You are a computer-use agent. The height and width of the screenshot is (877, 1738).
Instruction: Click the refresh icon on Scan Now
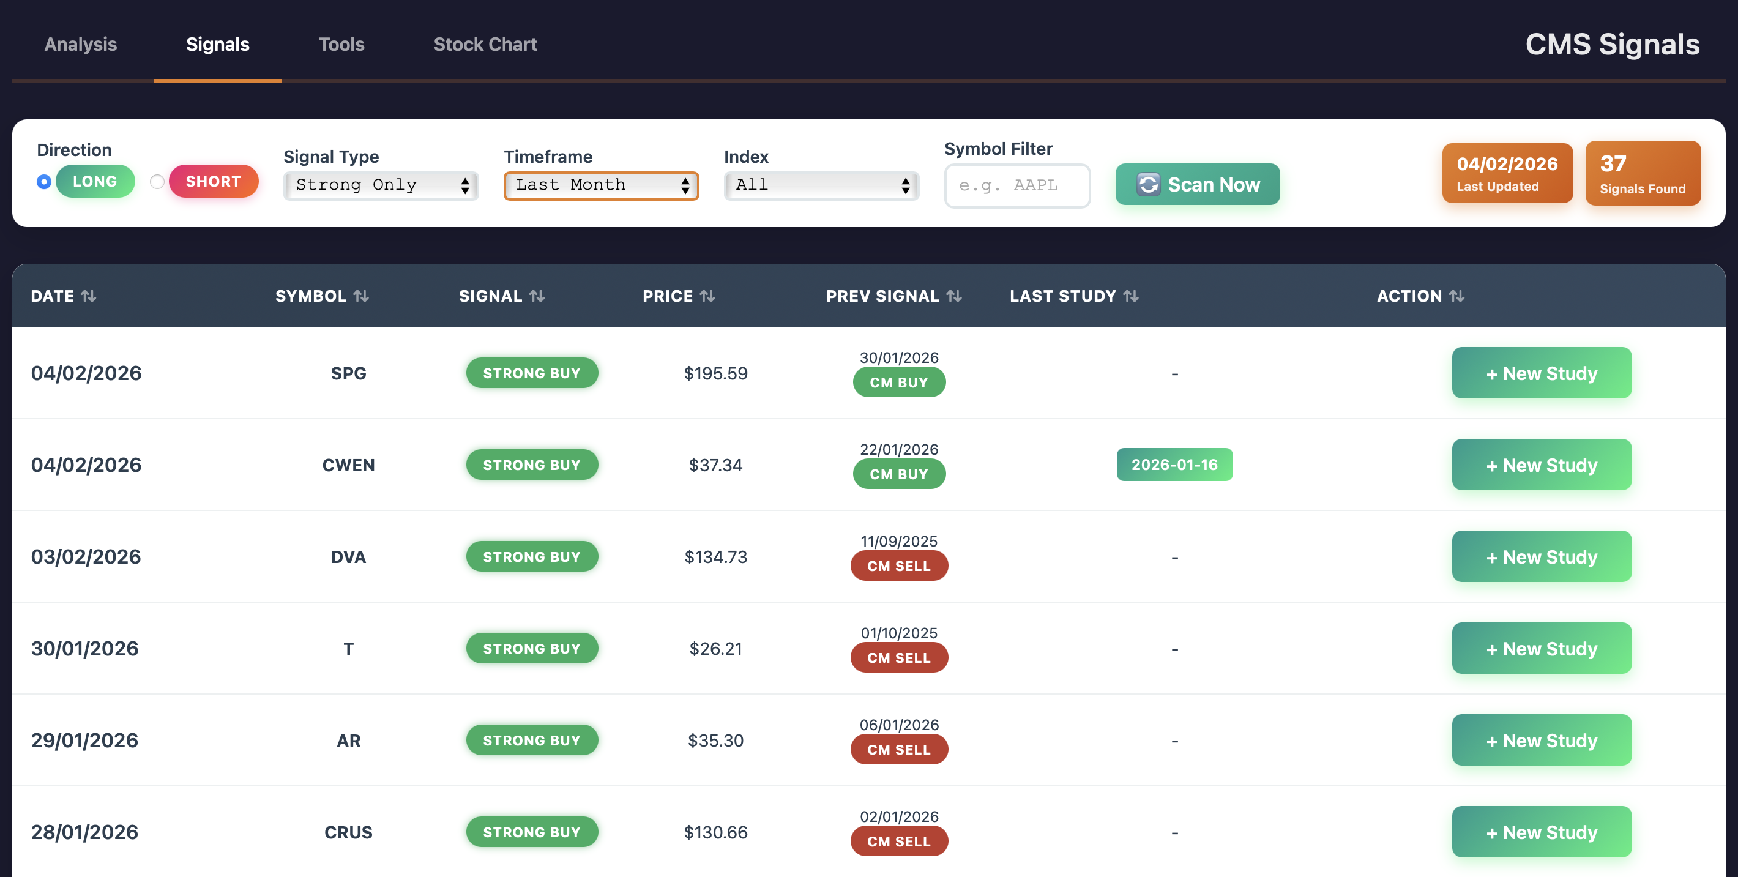coord(1148,184)
